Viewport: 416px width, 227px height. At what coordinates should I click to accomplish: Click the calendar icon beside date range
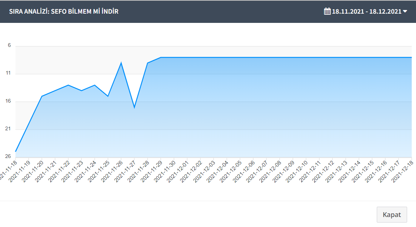coord(328,11)
